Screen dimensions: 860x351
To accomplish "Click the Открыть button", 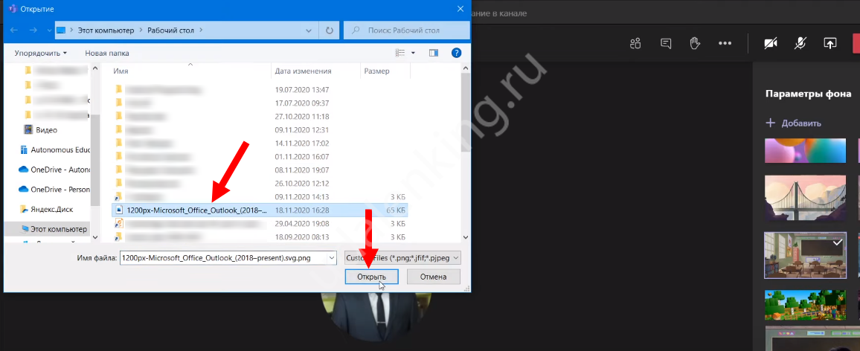I will coord(371,277).
